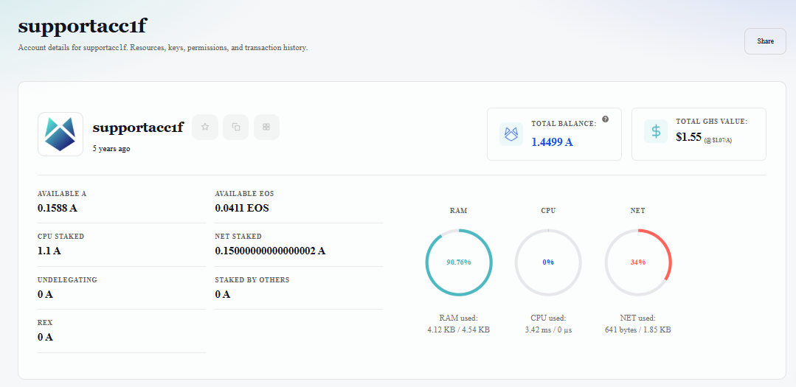The image size is (796, 387).
Task: Click the Share button
Action: click(x=765, y=41)
